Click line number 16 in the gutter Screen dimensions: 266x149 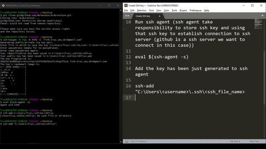pos(128,86)
